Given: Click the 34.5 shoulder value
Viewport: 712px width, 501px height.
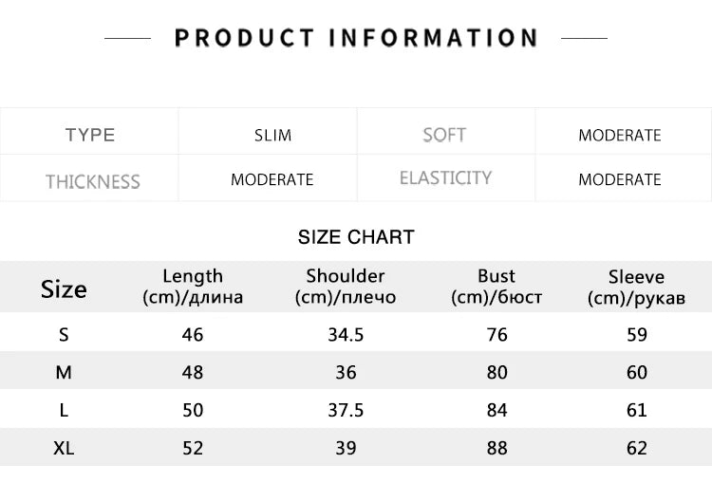Looking at the screenshot, I should pos(346,334).
